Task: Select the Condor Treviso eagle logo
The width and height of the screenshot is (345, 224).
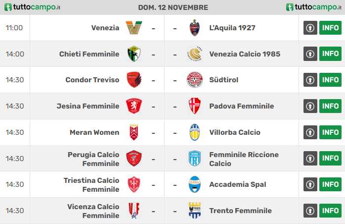Action: tap(134, 80)
